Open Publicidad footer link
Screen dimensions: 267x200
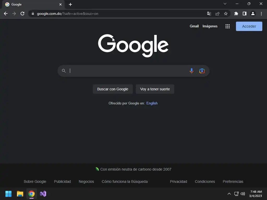pyautogui.click(x=62, y=182)
